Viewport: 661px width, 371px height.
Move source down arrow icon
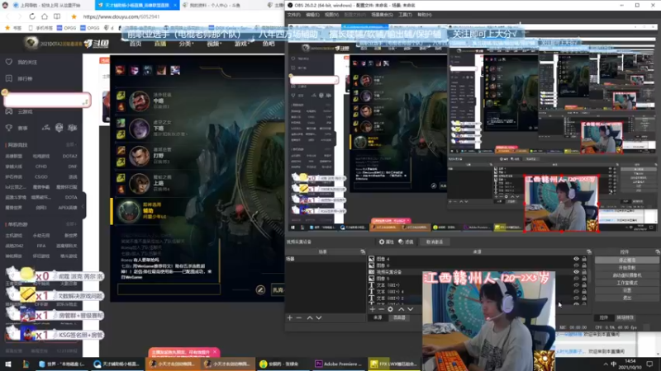pyautogui.click(x=410, y=309)
